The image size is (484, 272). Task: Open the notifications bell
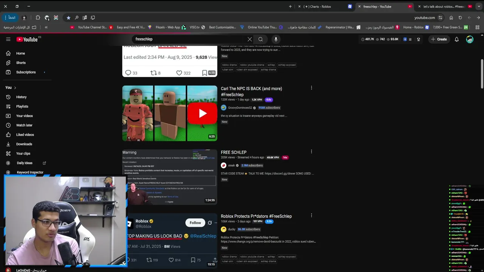coord(456,39)
